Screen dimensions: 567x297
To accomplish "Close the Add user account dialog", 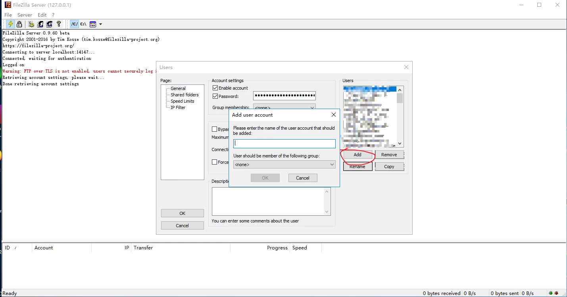I will [x=334, y=115].
